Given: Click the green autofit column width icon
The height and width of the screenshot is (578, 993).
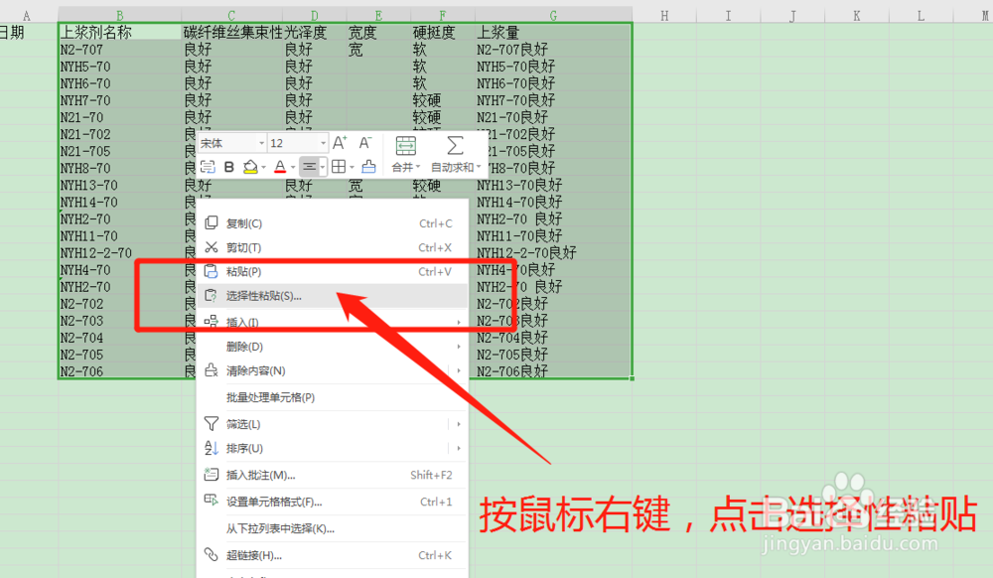Looking at the screenshot, I should 406,146.
